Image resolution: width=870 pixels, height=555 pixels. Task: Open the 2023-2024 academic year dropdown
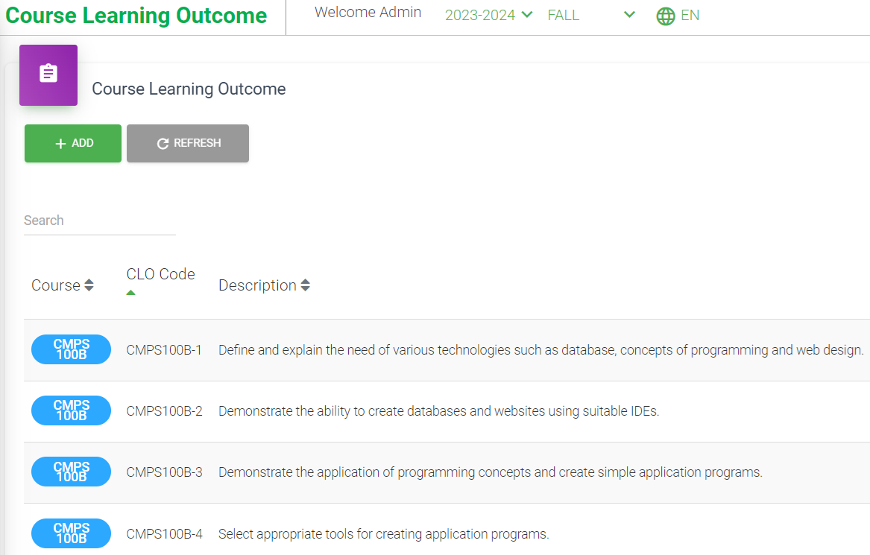click(x=488, y=15)
